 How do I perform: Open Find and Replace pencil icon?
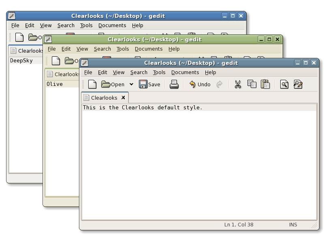[298, 84]
